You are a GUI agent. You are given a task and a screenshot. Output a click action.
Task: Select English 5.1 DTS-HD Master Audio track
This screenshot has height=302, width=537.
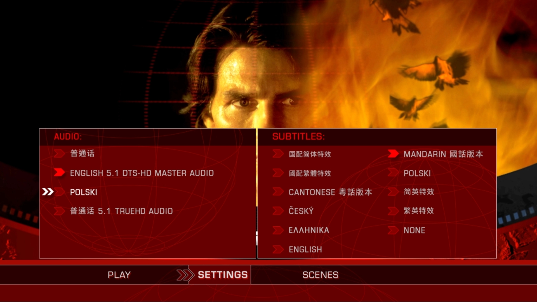(142, 173)
